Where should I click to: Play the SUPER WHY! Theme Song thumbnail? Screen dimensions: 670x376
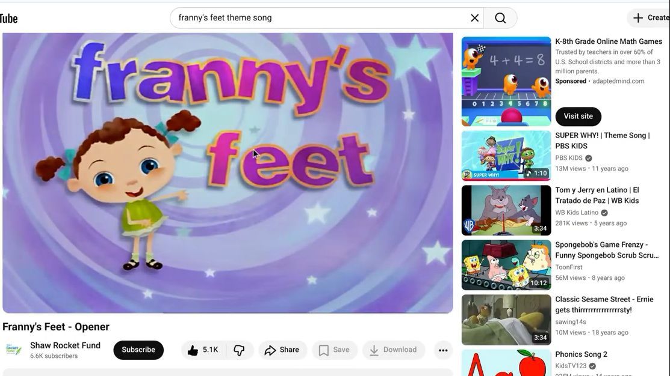click(506, 156)
